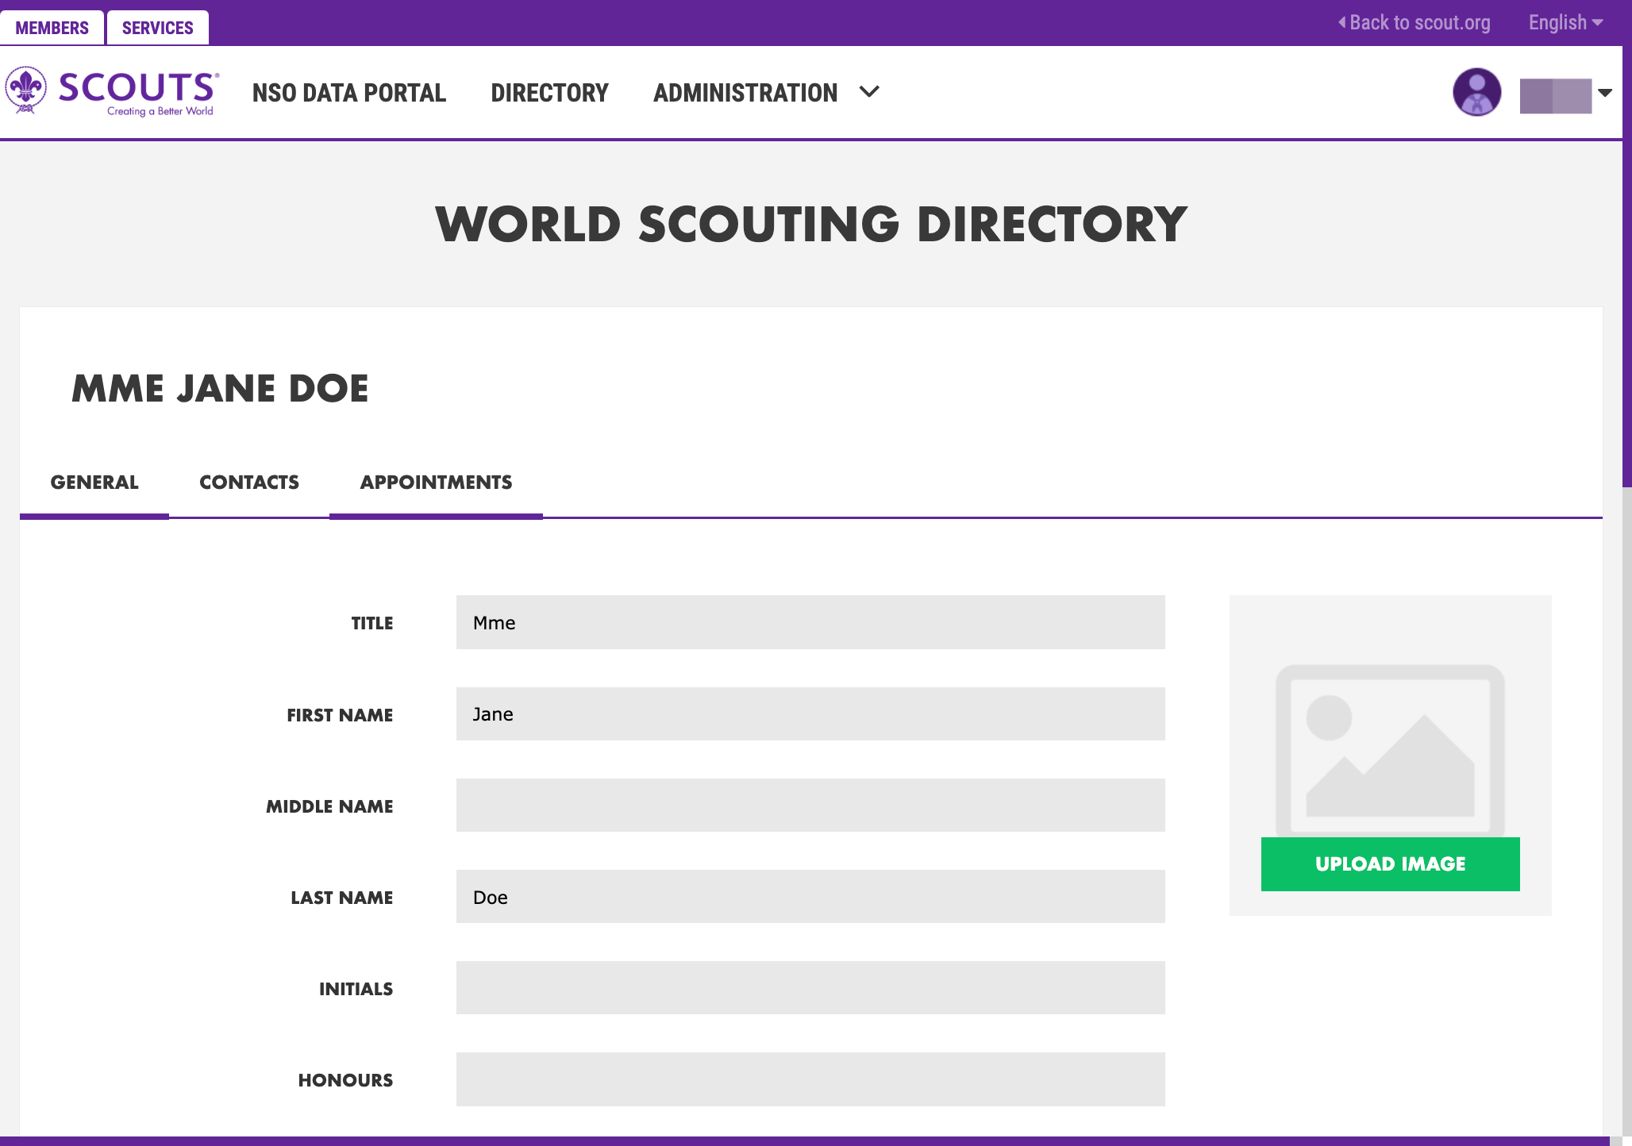1632x1146 pixels.
Task: Click the image placeholder icon
Action: (x=1390, y=749)
